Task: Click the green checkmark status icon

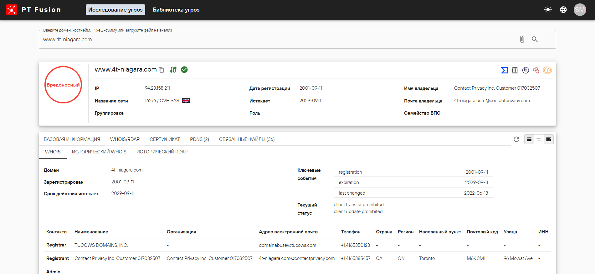Action: [184, 70]
